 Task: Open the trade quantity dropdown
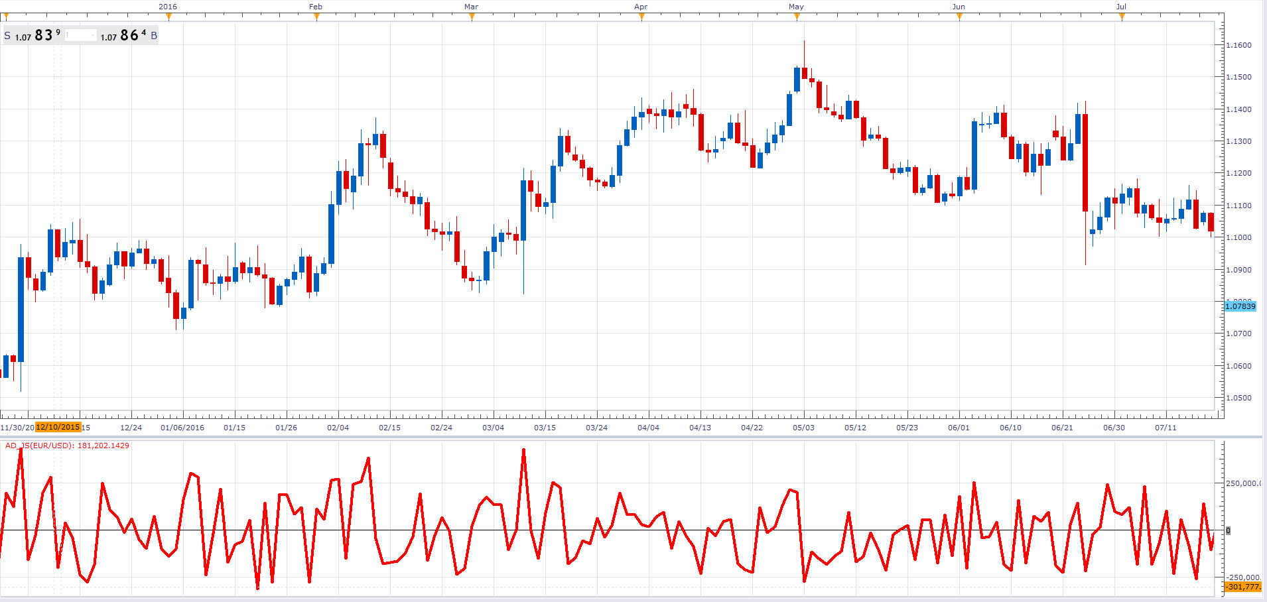coord(80,35)
